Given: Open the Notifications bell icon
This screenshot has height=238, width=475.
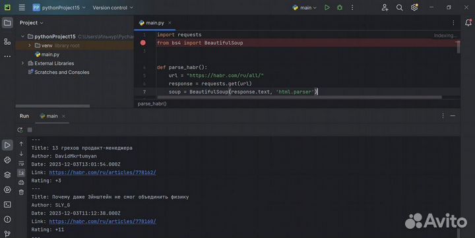Looking at the screenshot, I should pyautogui.click(x=468, y=22).
